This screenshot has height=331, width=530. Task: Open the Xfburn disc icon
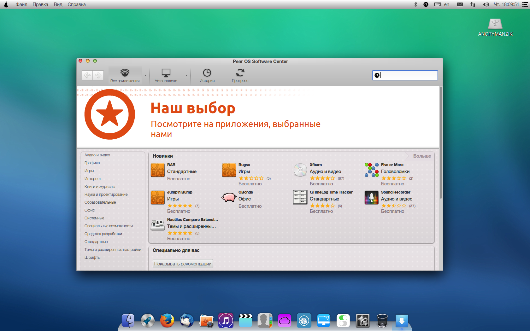pos(300,170)
